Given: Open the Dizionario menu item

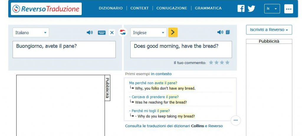Looking at the screenshot, I should point(111,8).
